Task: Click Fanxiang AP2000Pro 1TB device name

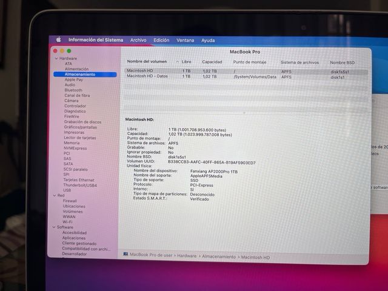Action: [x=214, y=172]
